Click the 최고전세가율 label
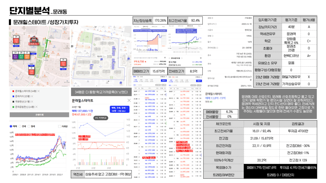326x183 pixels. 178,21
